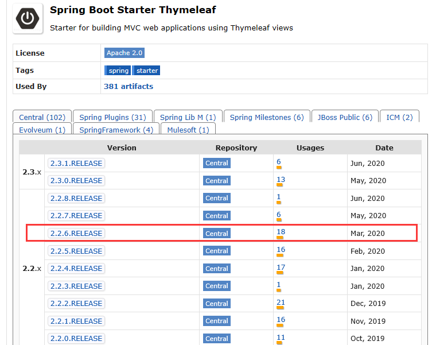Switch to the JBoss Public (6) tab
This screenshot has width=432, height=345.
tap(345, 117)
